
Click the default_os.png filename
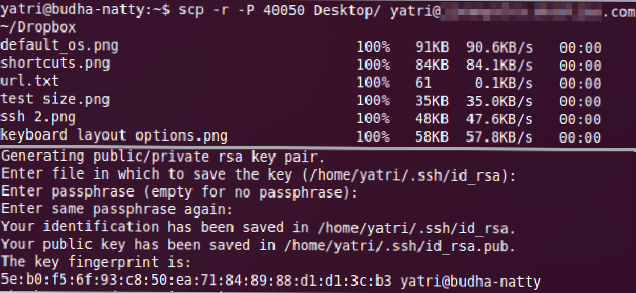[x=59, y=46]
